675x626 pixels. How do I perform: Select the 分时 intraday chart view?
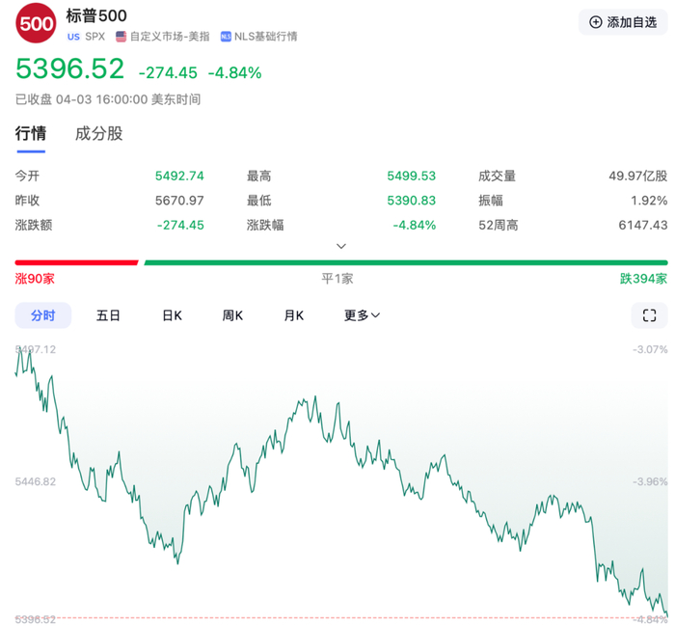coord(43,315)
